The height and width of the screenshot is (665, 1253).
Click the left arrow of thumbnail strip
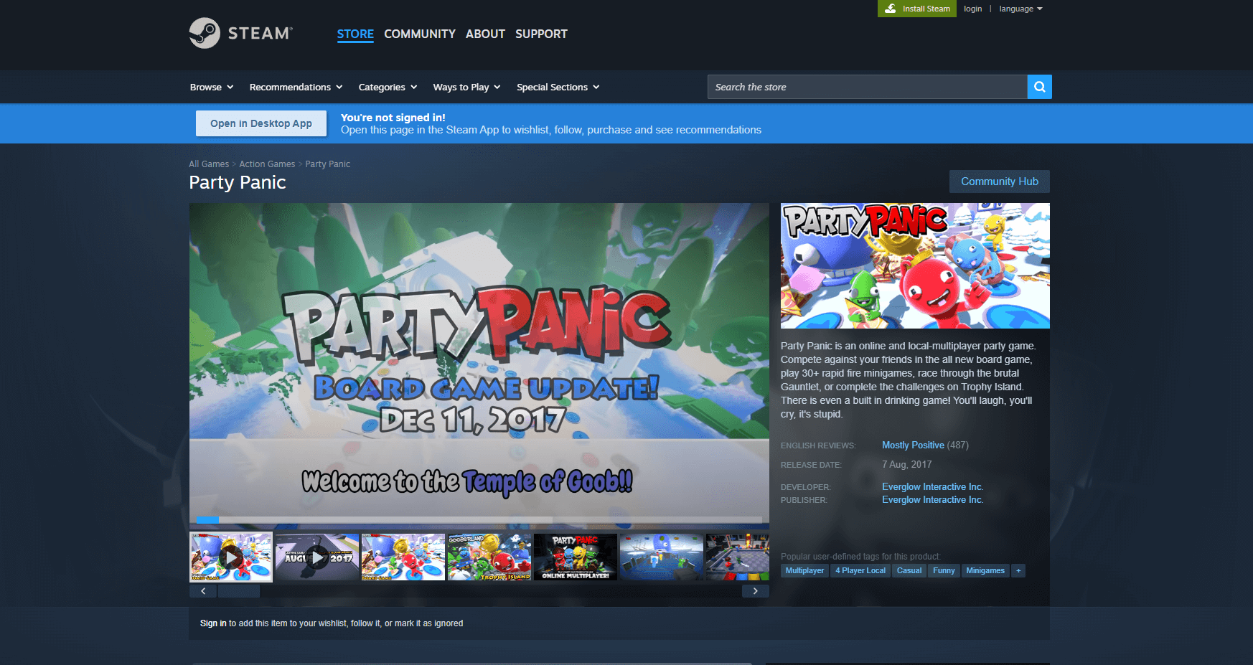[x=203, y=591]
